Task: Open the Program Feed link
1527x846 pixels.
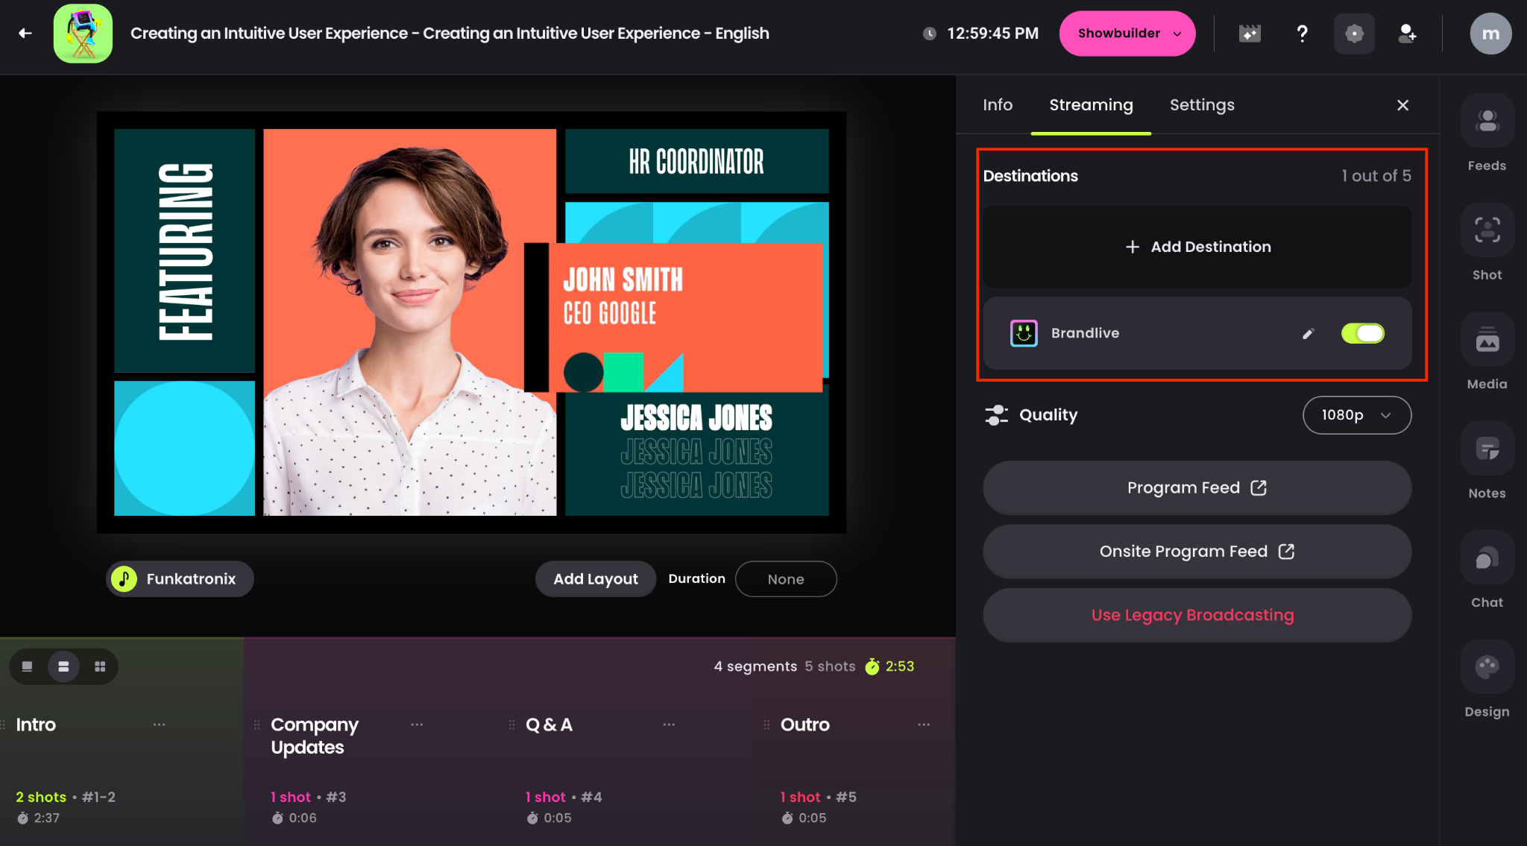Action: [x=1197, y=487]
